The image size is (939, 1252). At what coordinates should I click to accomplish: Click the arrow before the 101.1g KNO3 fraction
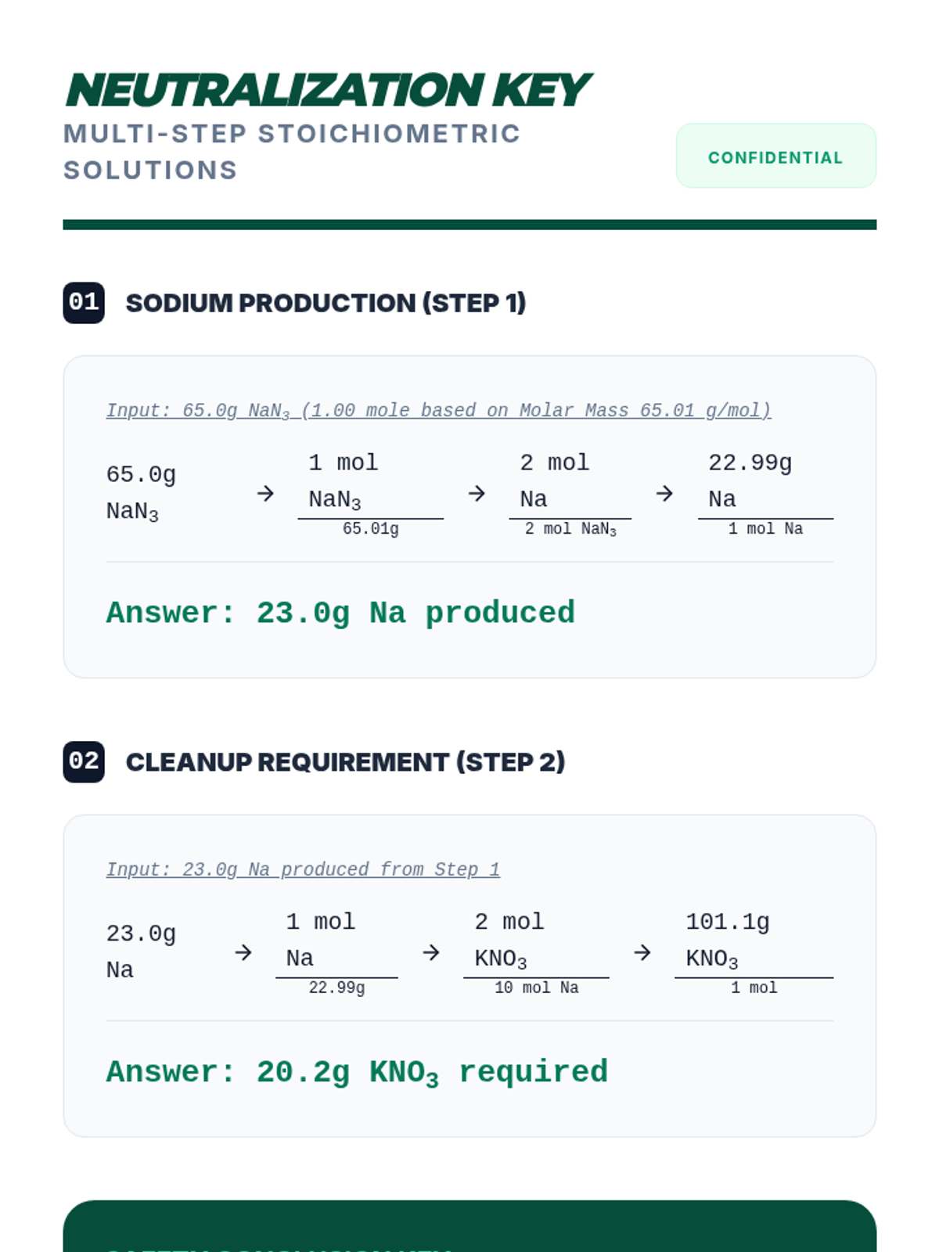pyautogui.click(x=642, y=952)
